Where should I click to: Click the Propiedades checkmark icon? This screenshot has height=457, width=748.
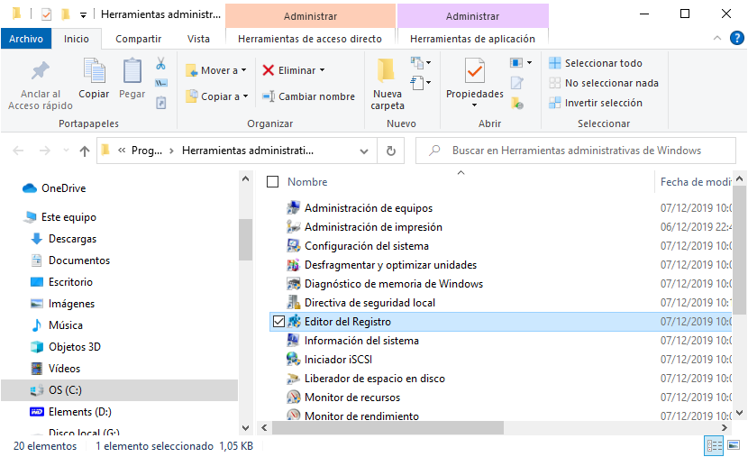(475, 71)
